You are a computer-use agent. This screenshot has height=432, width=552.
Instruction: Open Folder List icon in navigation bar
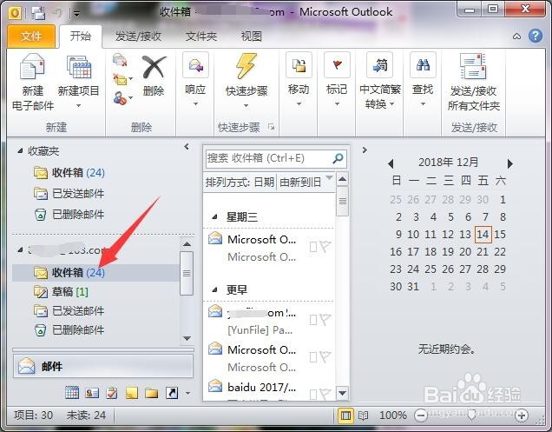(x=151, y=393)
